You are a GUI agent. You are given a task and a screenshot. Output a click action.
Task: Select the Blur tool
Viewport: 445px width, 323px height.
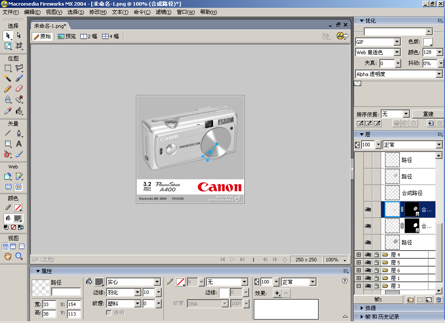tap(8, 99)
